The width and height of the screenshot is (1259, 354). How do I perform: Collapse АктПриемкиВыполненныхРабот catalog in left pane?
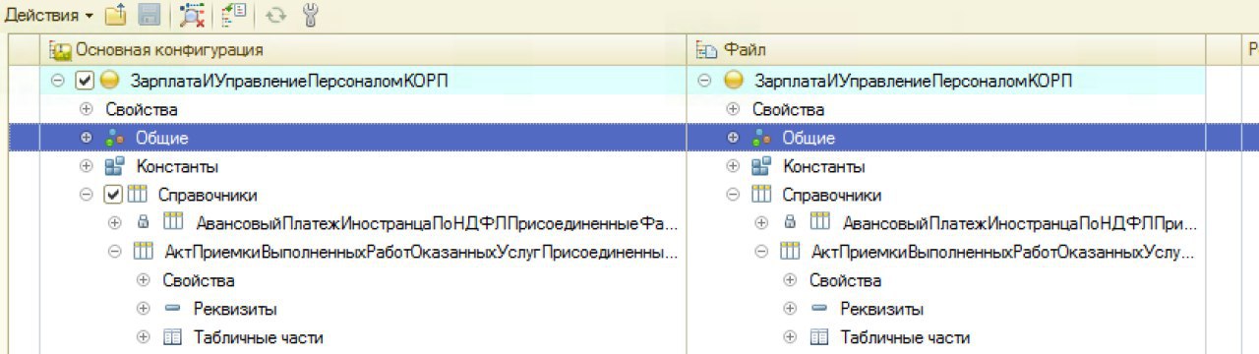point(114,252)
